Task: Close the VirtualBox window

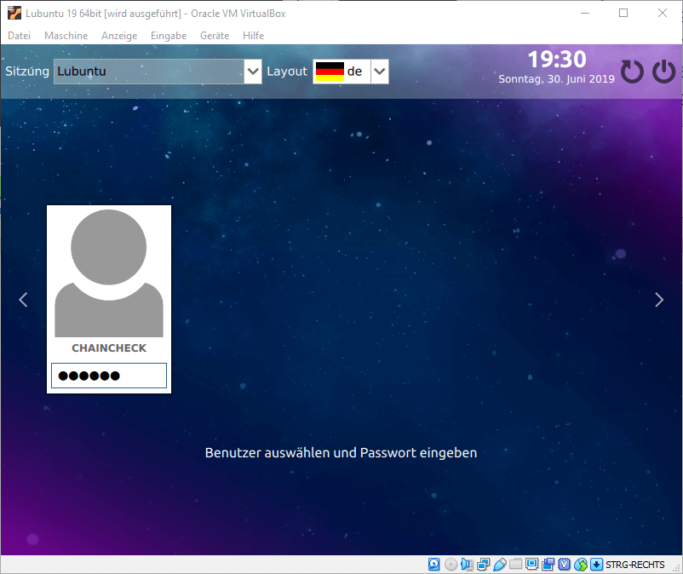Action: (x=663, y=13)
